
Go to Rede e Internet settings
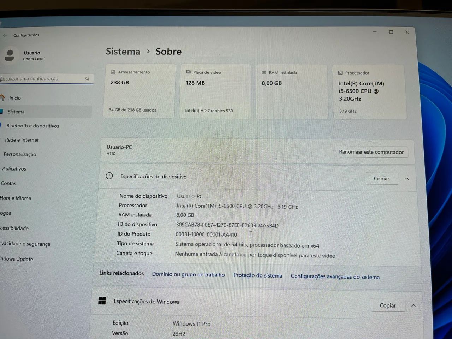coord(22,140)
